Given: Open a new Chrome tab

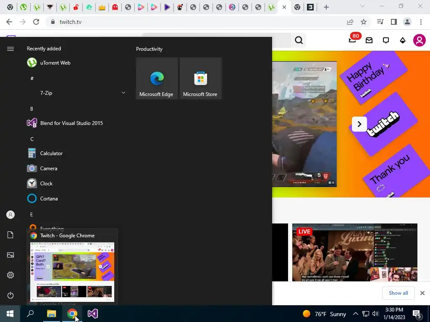Looking at the screenshot, I should (x=326, y=8).
